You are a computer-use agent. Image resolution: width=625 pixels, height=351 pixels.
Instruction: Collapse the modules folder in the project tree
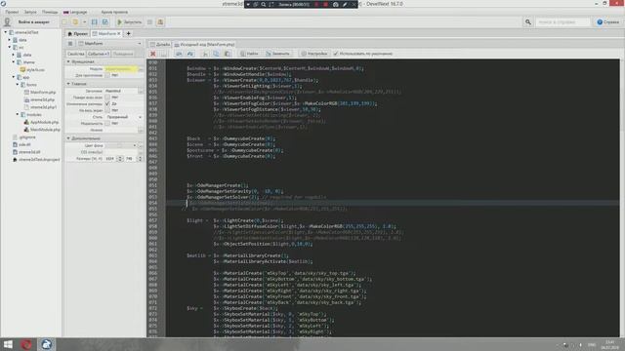18,115
